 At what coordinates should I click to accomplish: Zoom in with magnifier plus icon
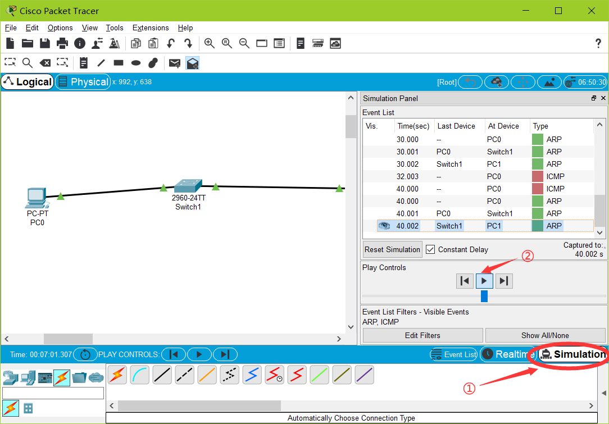pyautogui.click(x=210, y=43)
